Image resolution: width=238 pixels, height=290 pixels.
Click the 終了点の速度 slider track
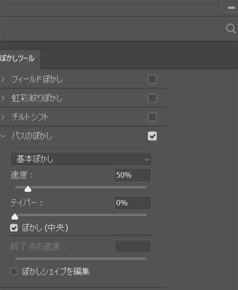(81, 258)
